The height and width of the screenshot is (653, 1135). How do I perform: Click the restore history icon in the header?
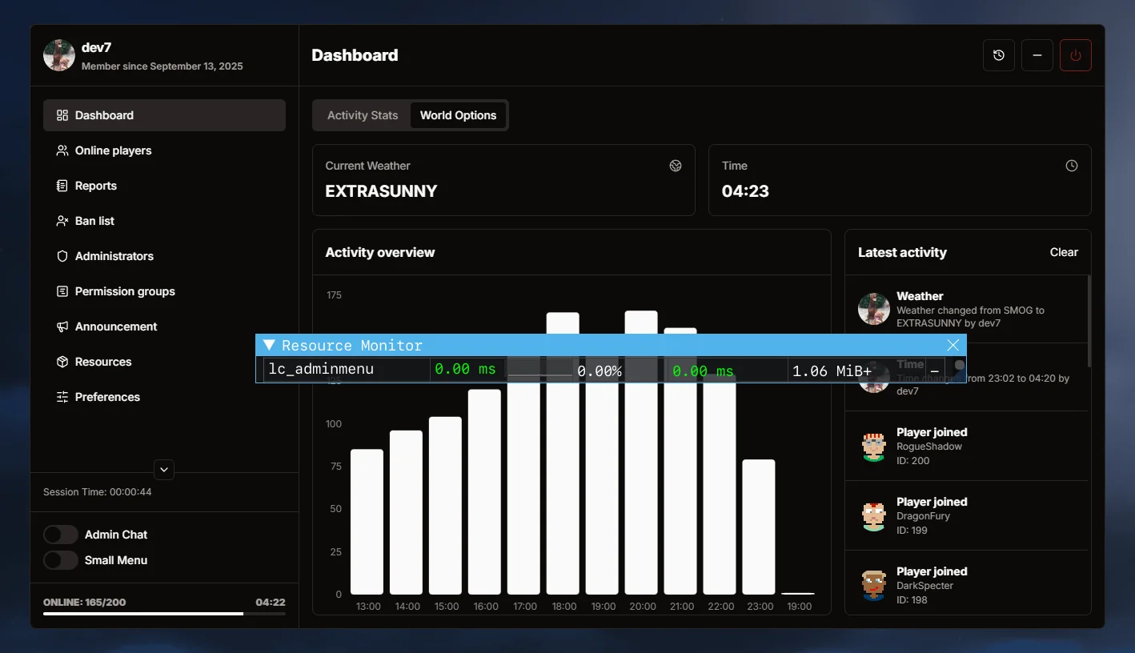click(x=998, y=55)
